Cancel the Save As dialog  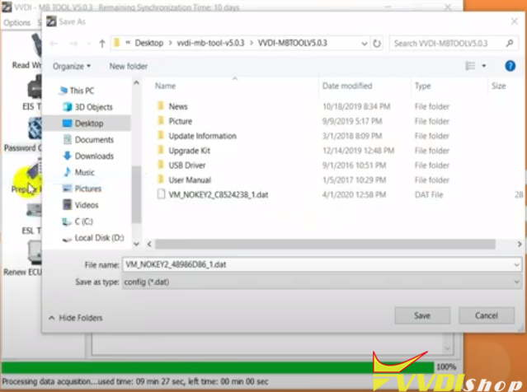487,315
